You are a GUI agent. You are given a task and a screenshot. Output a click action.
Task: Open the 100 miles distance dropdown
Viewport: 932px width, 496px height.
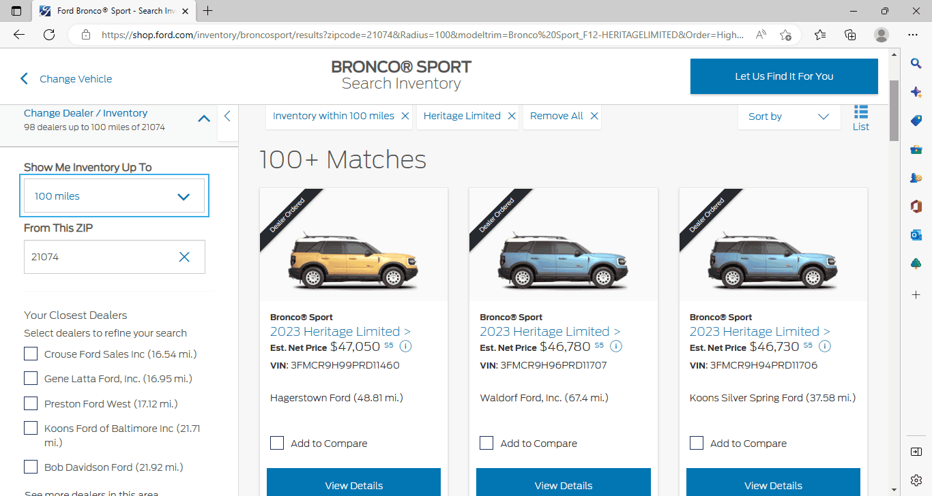pos(115,196)
